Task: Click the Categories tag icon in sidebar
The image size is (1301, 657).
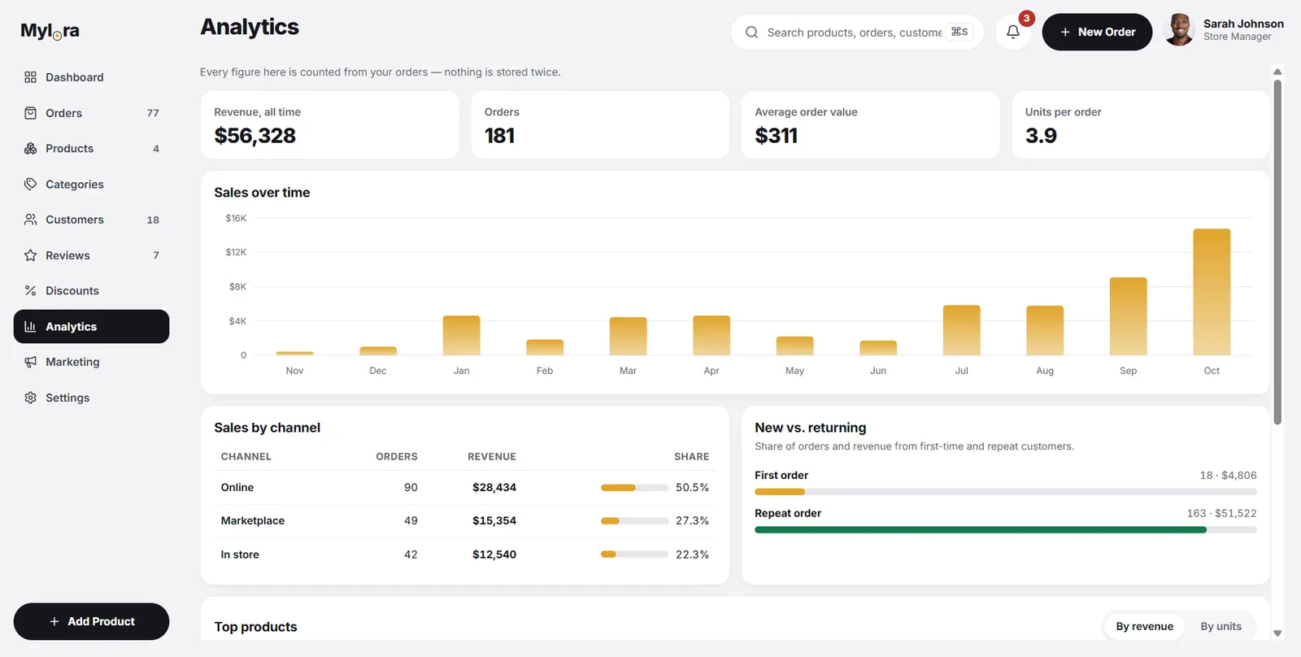Action: pos(30,184)
